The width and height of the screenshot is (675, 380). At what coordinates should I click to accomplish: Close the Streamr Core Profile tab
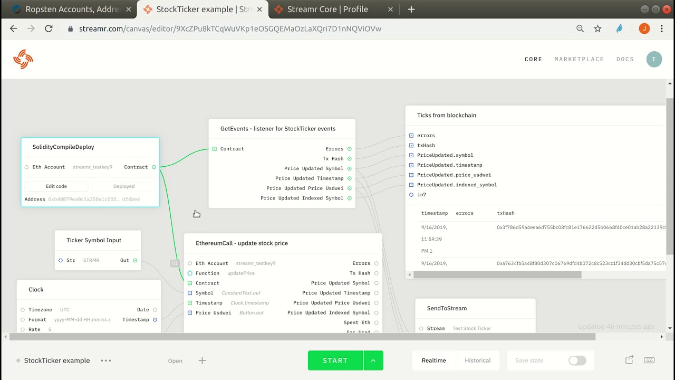click(390, 9)
